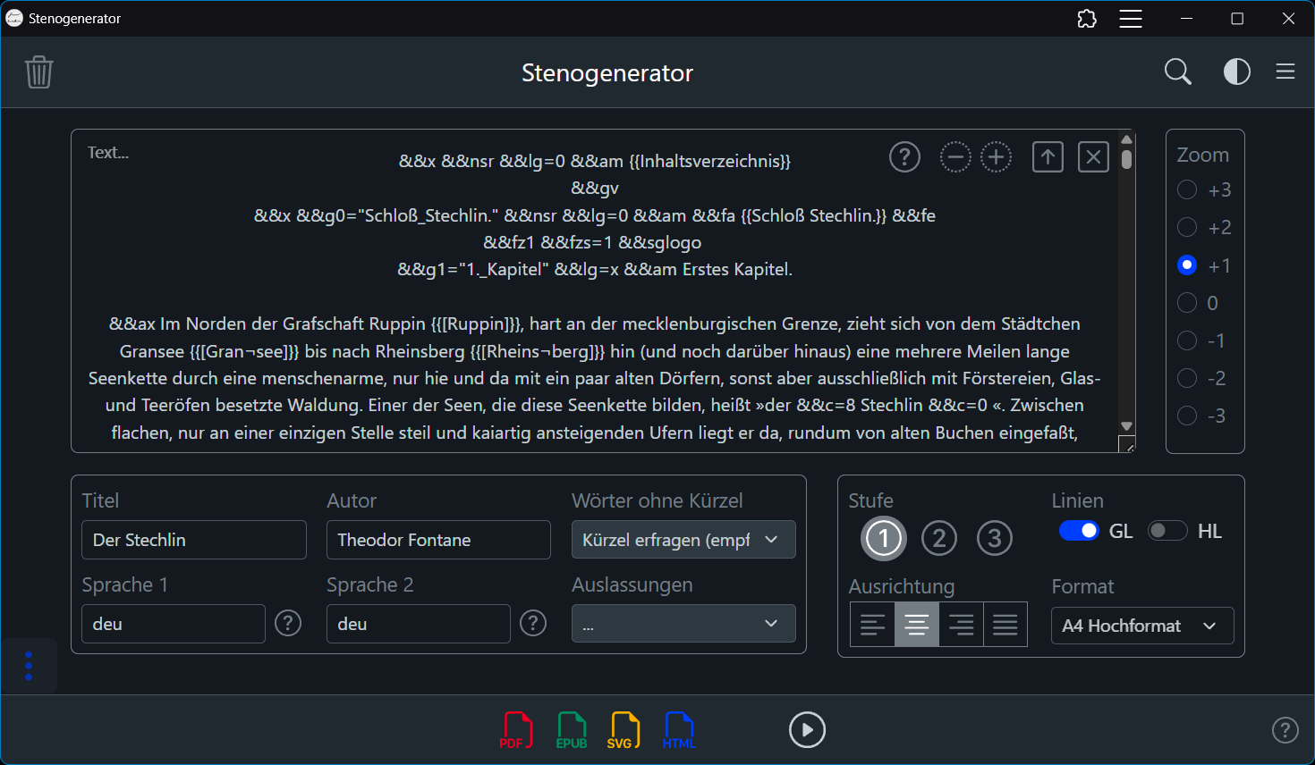Set Zoom level to +3
The height and width of the screenshot is (765, 1315).
coord(1187,189)
